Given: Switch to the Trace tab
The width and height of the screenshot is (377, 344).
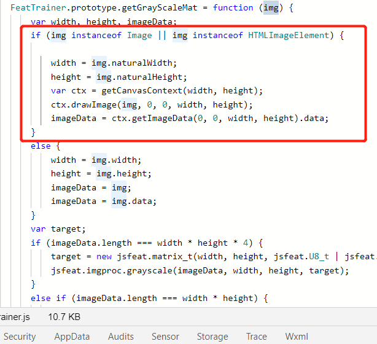Looking at the screenshot, I should coord(256,337).
